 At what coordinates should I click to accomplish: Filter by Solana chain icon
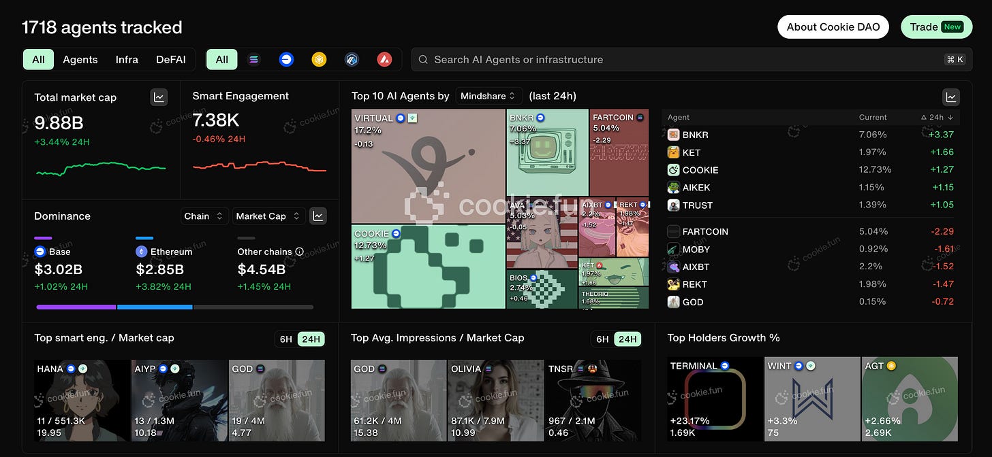[x=254, y=60]
